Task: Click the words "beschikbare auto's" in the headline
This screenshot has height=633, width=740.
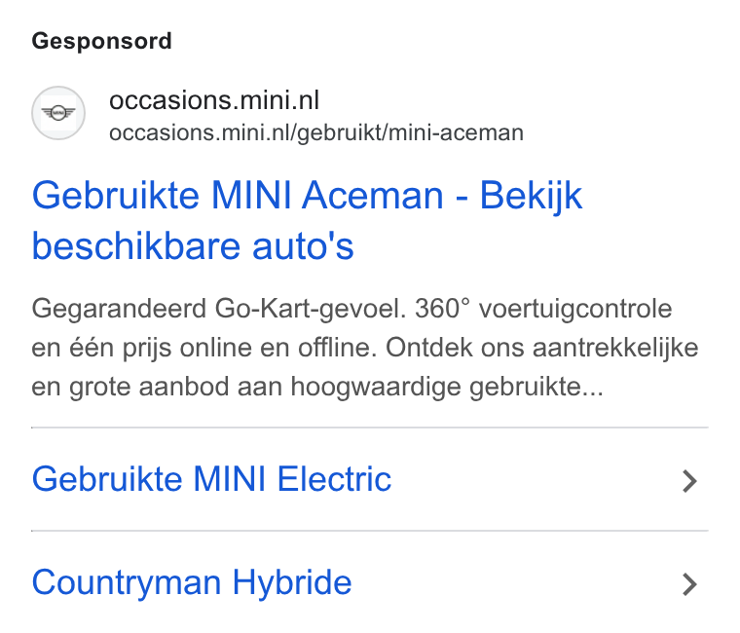Action: pos(193,246)
